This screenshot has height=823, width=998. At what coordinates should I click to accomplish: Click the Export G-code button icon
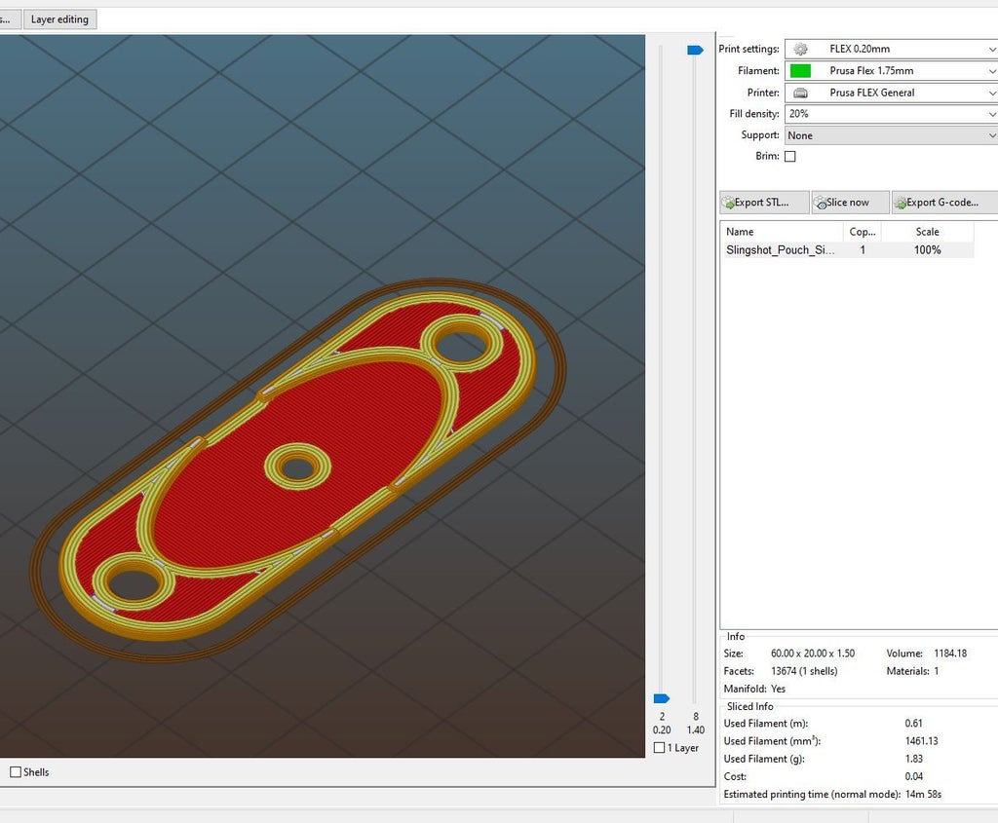click(900, 203)
